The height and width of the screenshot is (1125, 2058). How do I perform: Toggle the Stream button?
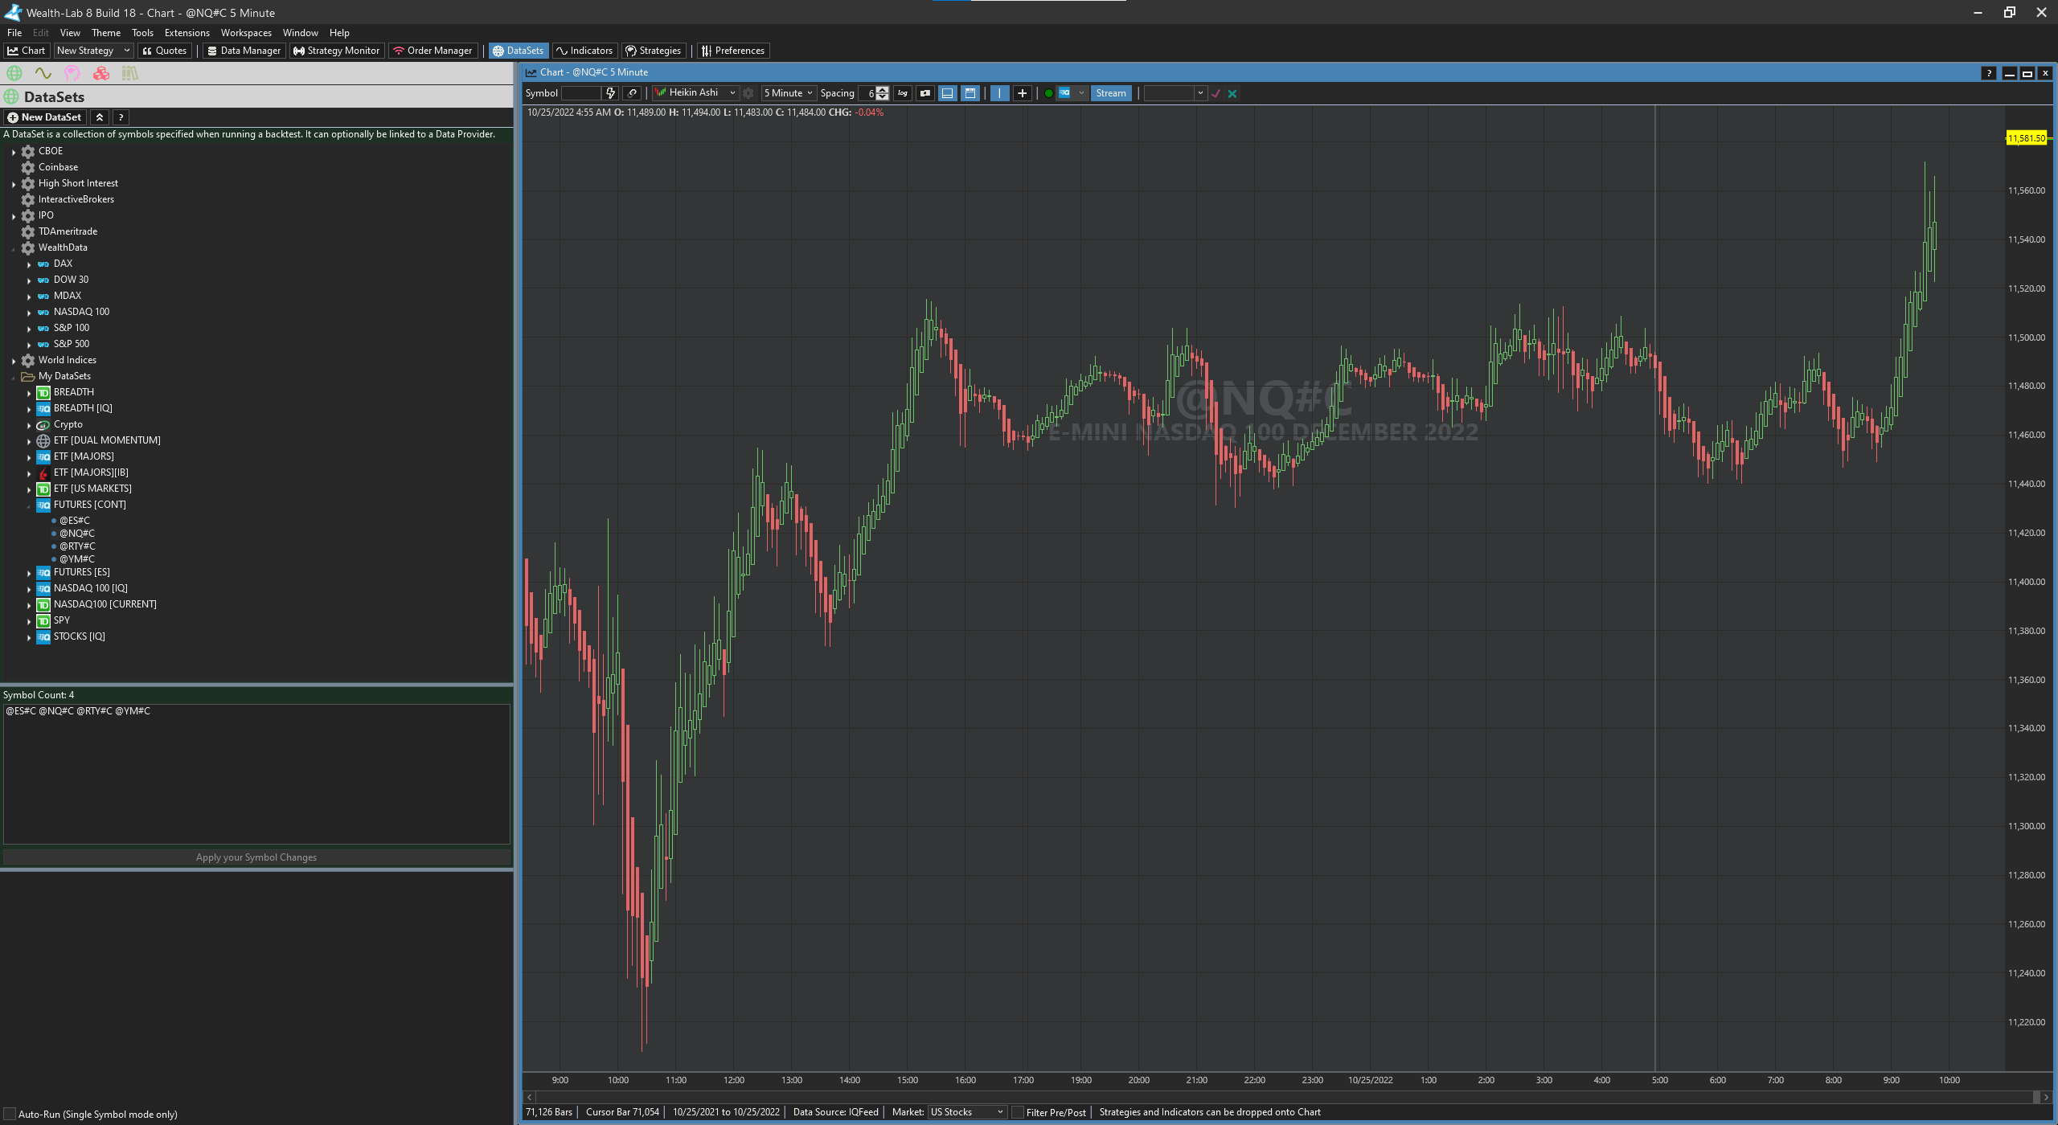pyautogui.click(x=1110, y=93)
